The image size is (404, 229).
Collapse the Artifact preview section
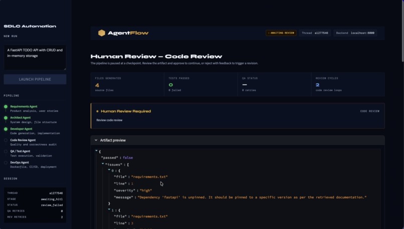(96, 140)
